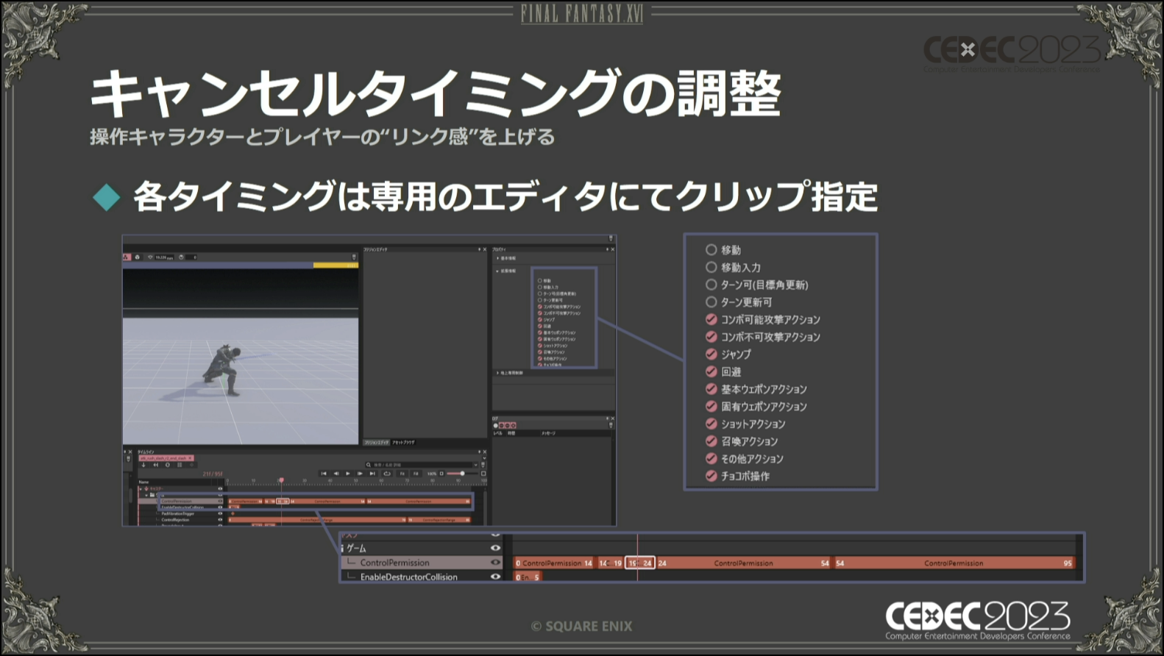Close the atk_rush_slash clip tab
This screenshot has width=1164, height=656.
click(191, 458)
